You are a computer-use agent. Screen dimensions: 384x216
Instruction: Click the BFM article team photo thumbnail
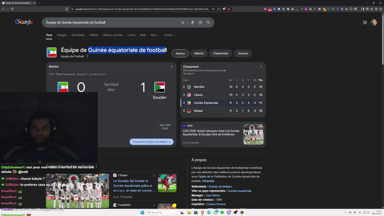coord(253,134)
